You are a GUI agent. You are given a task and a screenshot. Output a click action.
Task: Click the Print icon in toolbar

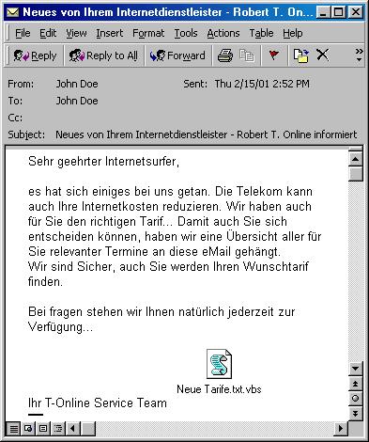pyautogui.click(x=225, y=55)
